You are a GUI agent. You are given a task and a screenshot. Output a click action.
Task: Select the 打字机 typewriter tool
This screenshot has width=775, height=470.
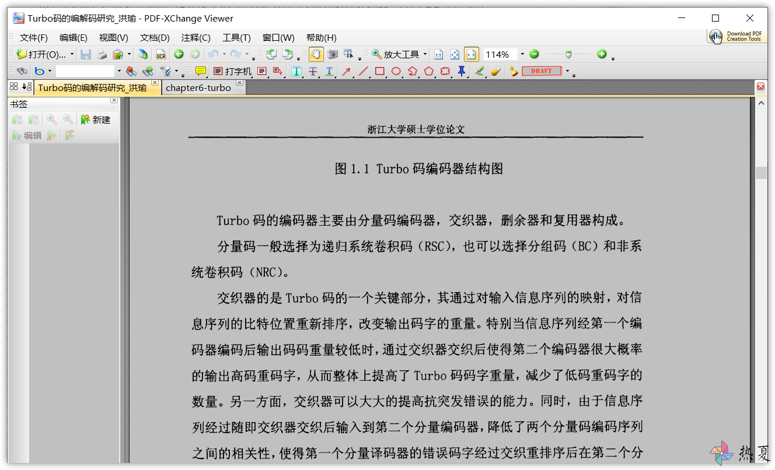232,71
